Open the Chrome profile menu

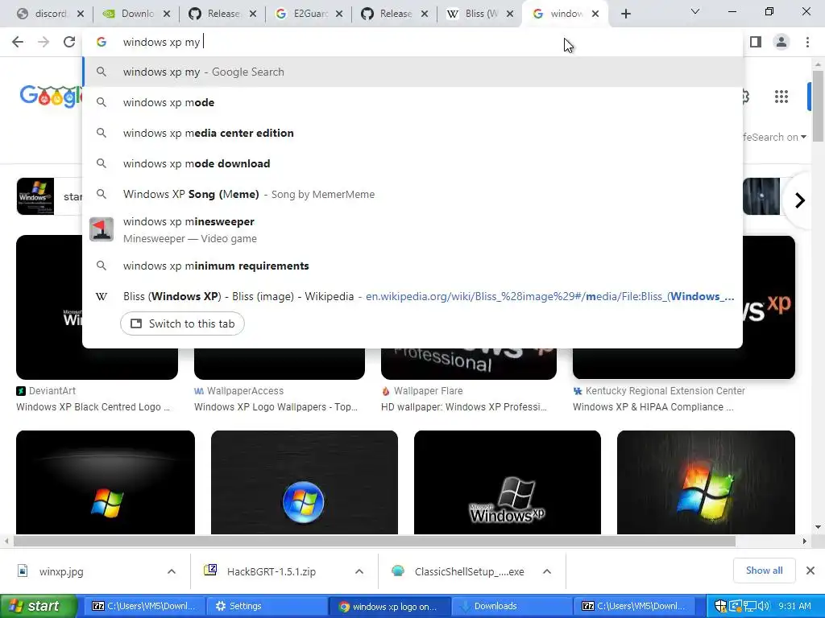(x=781, y=42)
